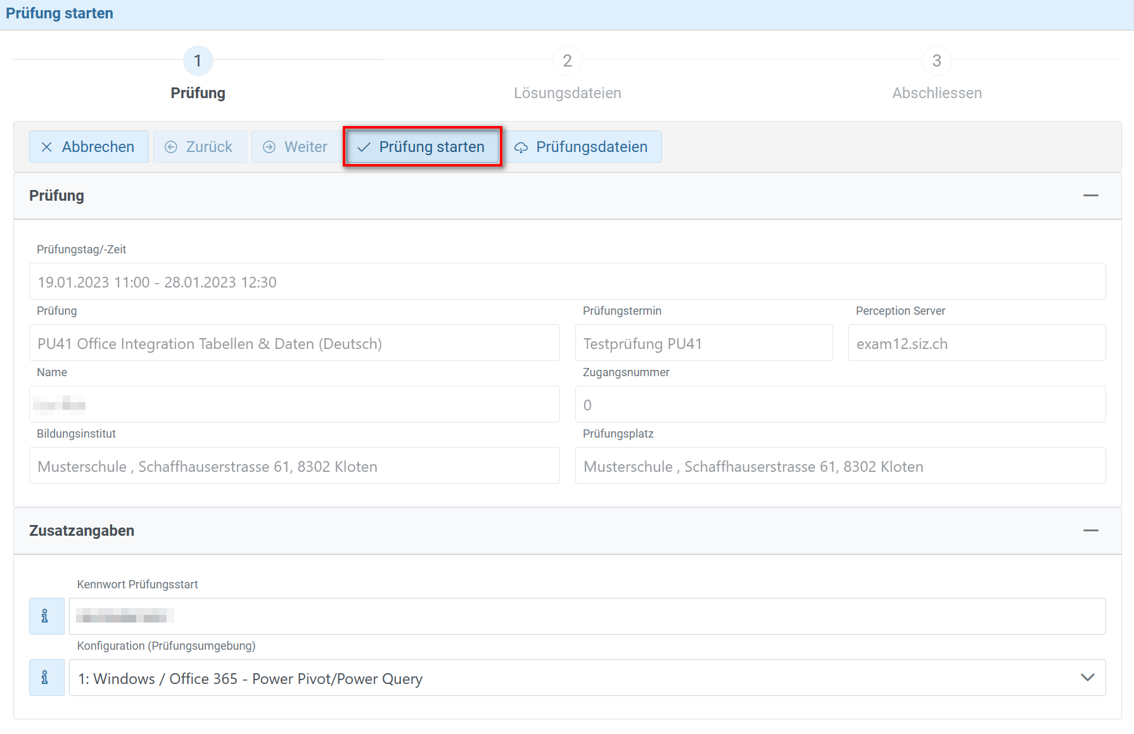
Task: Go to step 1 Prüfung circle
Action: [198, 61]
